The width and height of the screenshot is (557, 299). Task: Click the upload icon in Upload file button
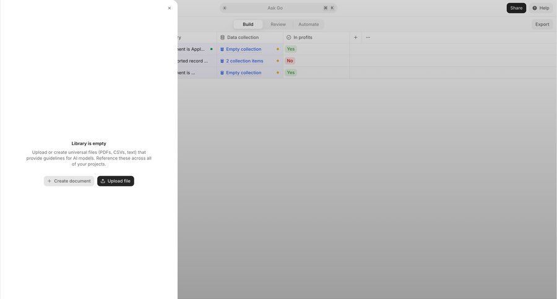click(103, 181)
